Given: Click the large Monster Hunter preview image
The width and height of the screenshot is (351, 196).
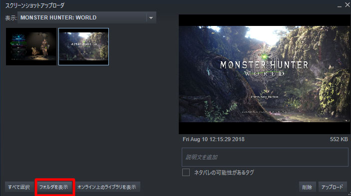Looking at the screenshot, I should pos(265,74).
